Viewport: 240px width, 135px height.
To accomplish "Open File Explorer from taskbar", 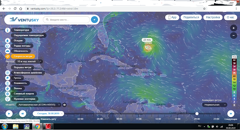I will coord(15,127).
